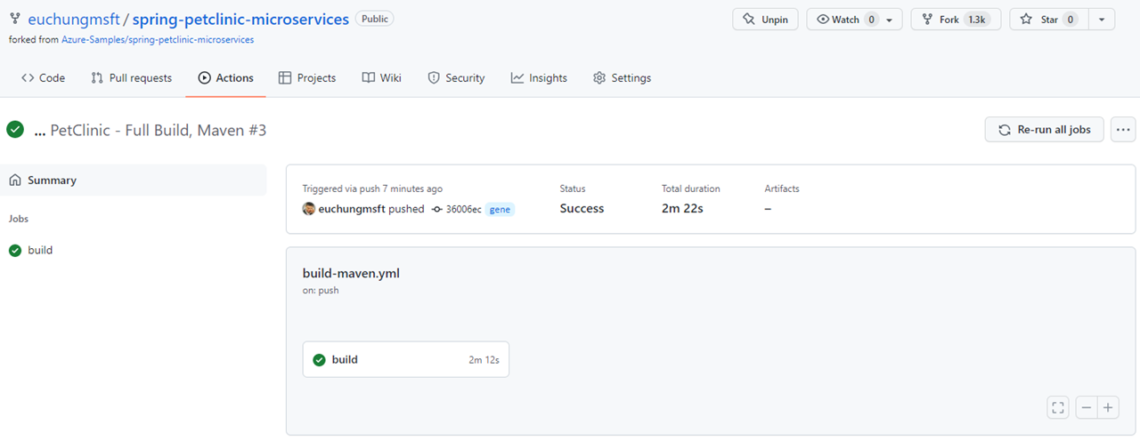
Task: Open the Security tab
Action: [456, 78]
